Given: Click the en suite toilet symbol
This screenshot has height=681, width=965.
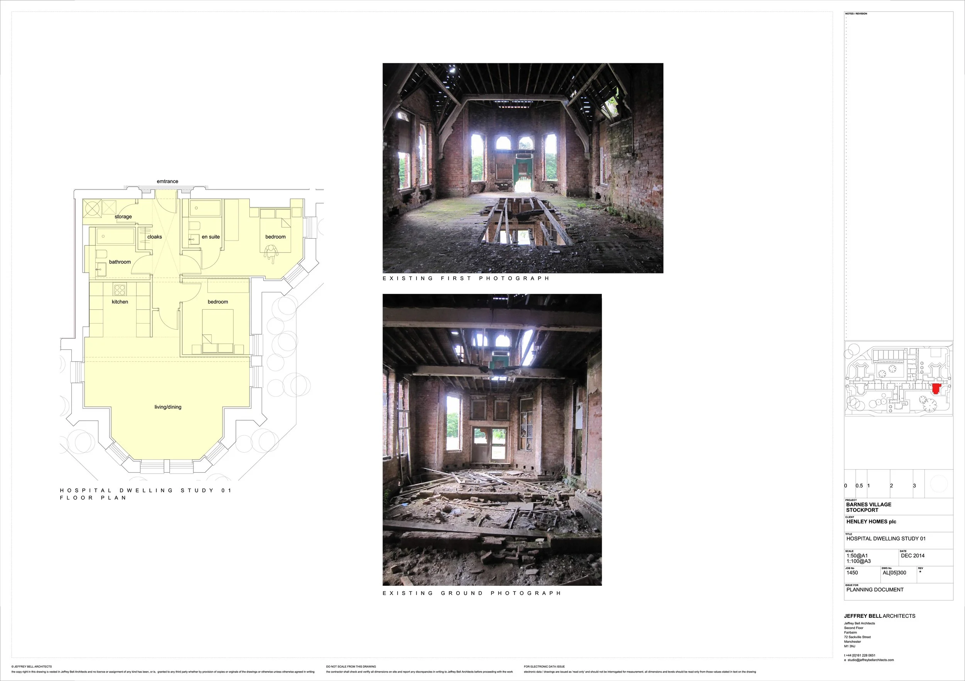Looking at the screenshot, I should click(x=194, y=226).
